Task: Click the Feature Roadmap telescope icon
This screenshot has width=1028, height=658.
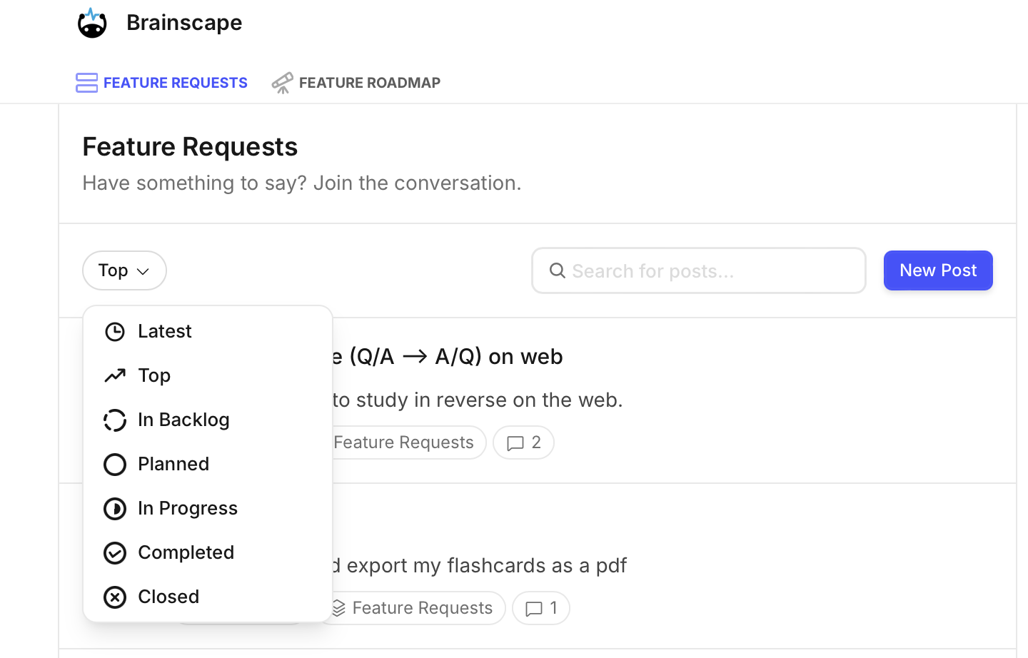Action: tap(282, 83)
